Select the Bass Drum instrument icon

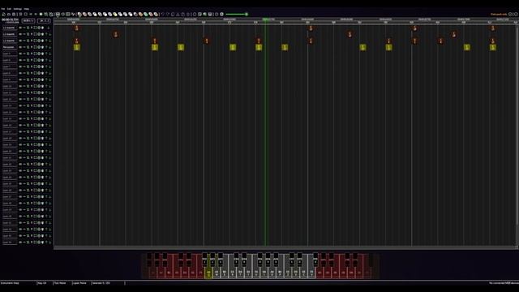[x=89, y=15]
